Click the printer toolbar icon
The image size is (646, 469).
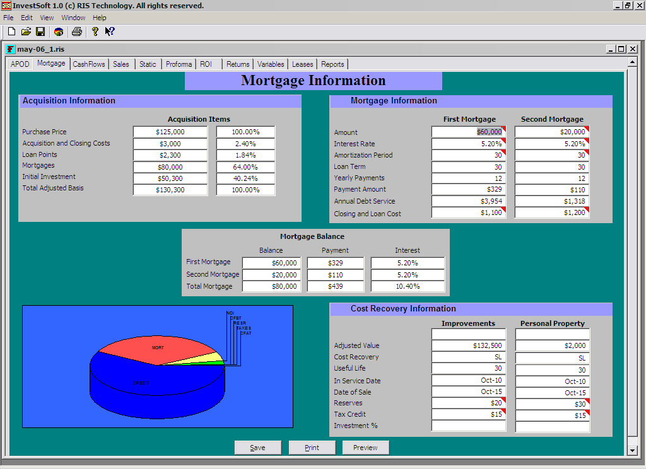pyautogui.click(x=76, y=32)
